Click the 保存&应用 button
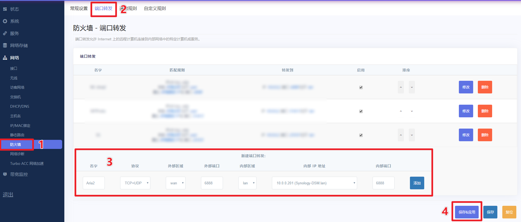 [467, 212]
